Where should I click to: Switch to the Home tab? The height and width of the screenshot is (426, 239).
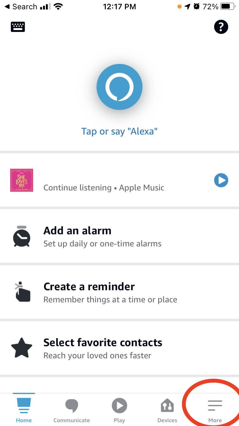coord(24,410)
